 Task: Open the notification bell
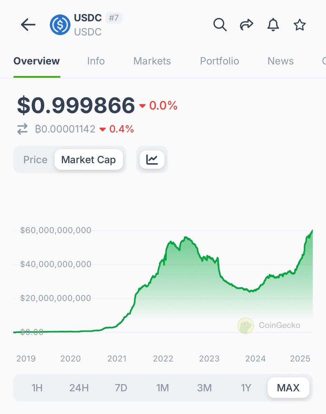(273, 24)
